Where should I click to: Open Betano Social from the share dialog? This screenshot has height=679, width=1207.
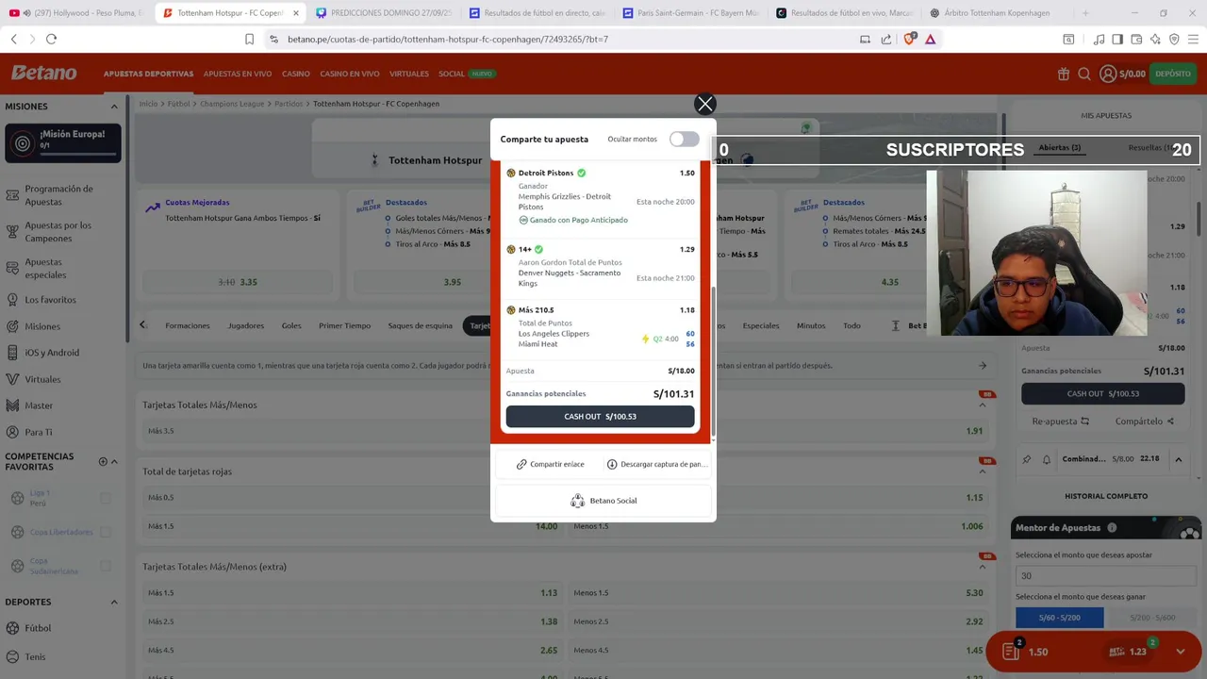603,501
